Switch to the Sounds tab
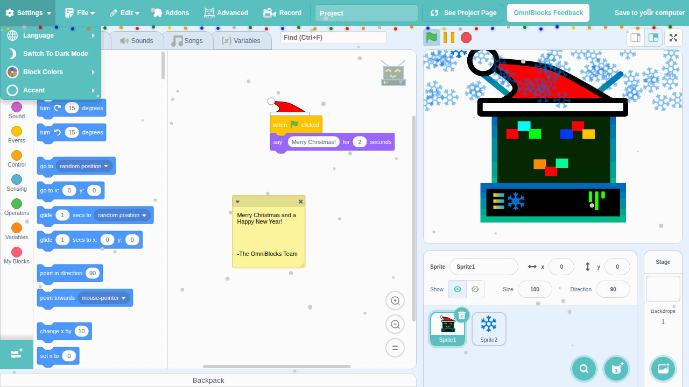Image resolution: width=689 pixels, height=387 pixels. 136,41
